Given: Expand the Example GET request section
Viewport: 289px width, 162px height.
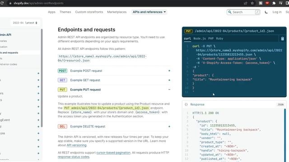Looking at the screenshot, I should pos(114,80).
